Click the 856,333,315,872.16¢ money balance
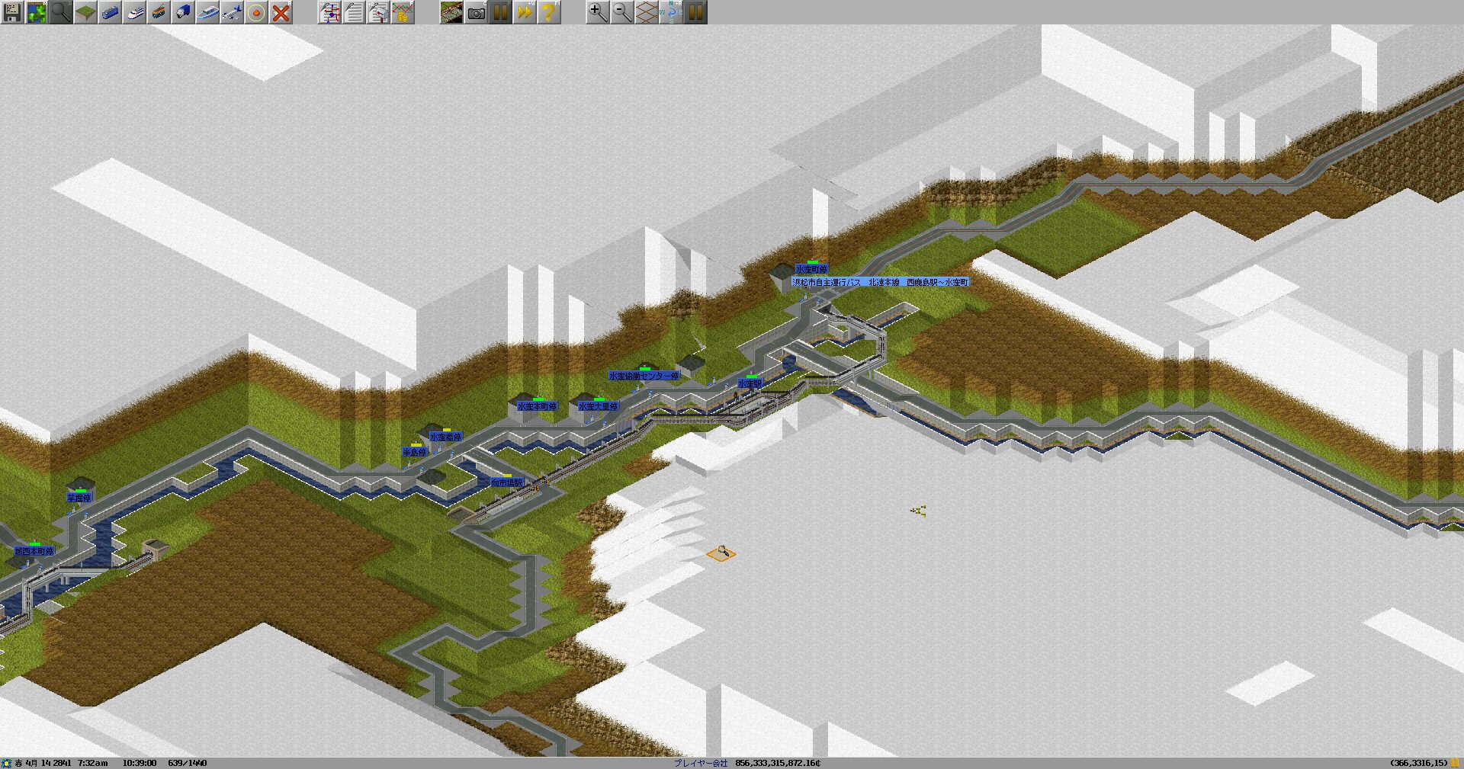 tap(778, 763)
